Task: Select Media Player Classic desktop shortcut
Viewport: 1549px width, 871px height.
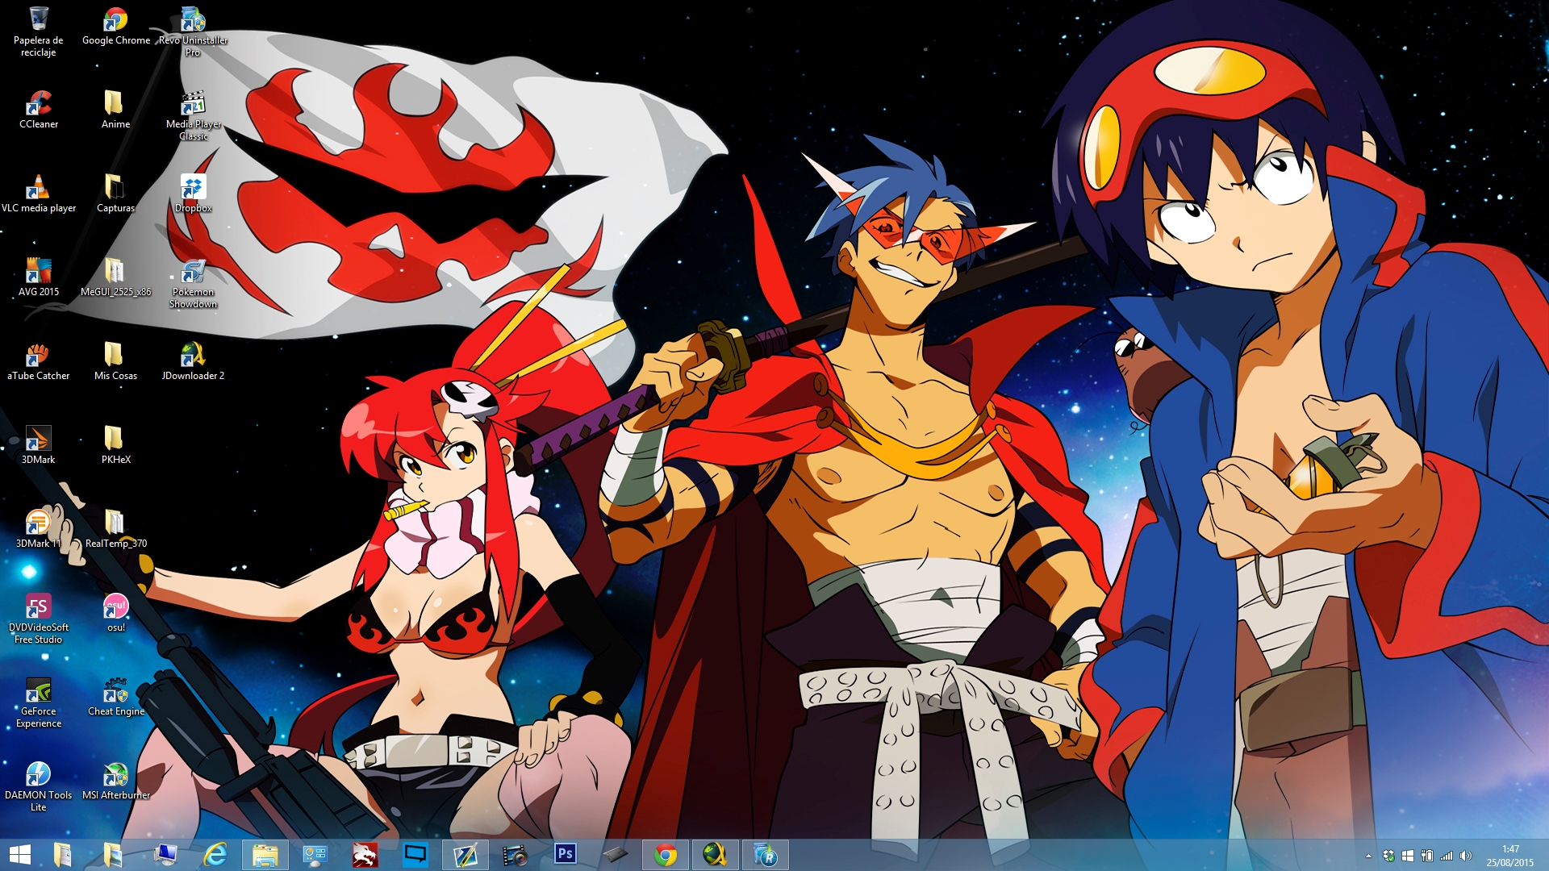Action: pyautogui.click(x=193, y=116)
